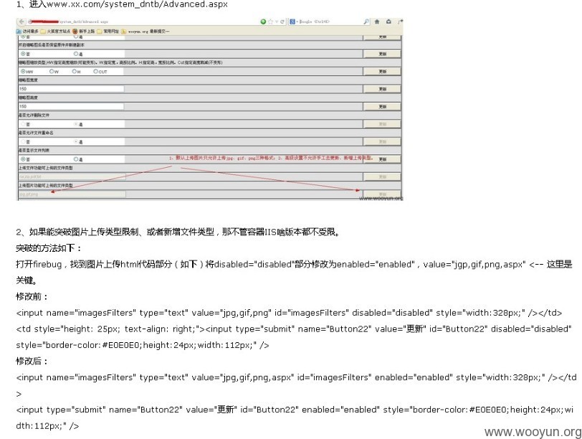Select the CUT thumbnail scaling radio
Screen dimensions: 582x439
pos(96,71)
